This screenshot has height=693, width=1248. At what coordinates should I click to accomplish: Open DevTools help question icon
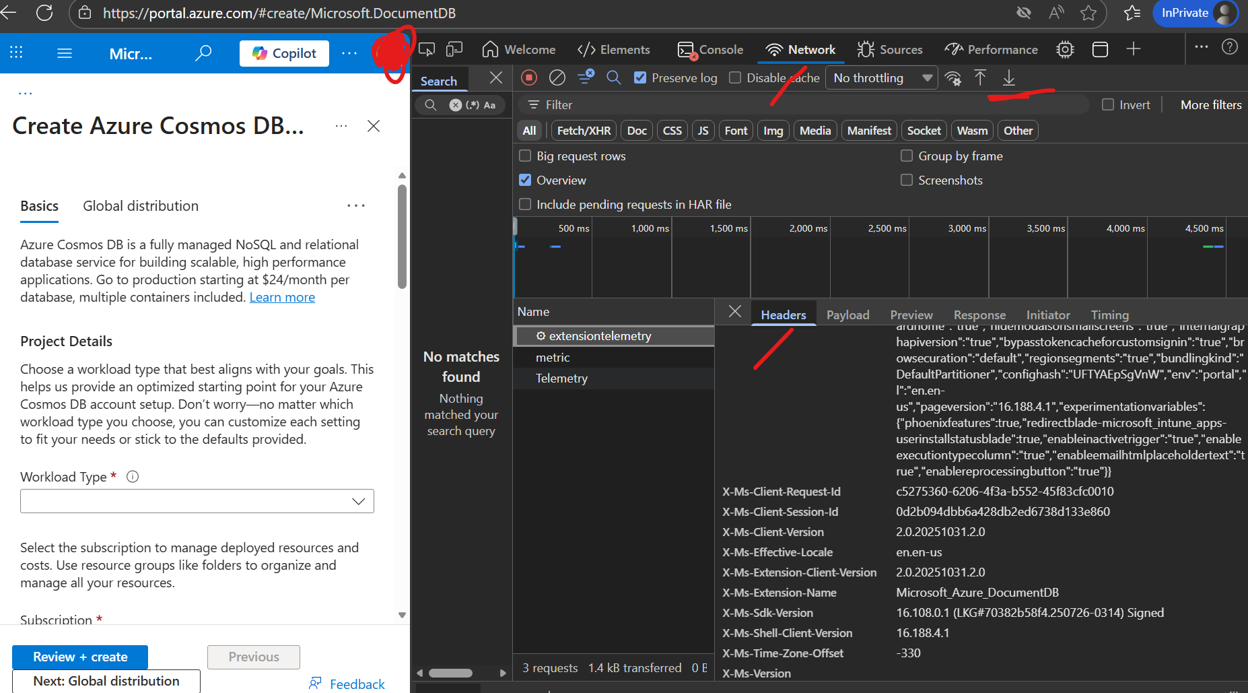[1230, 47]
